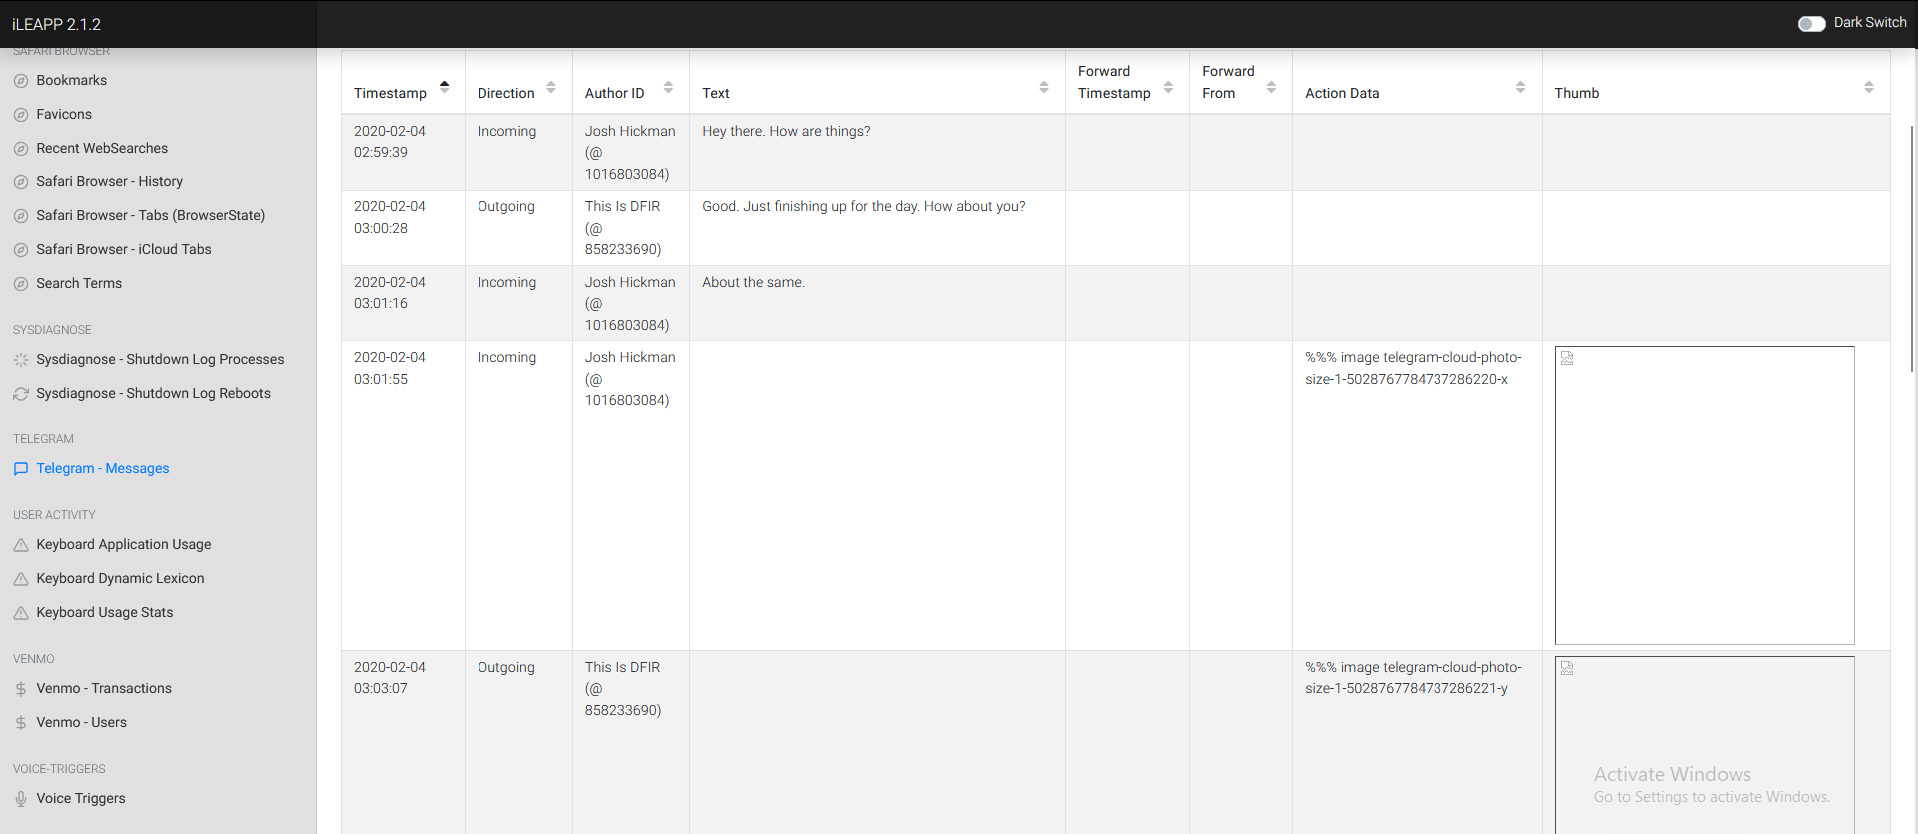The image size is (1918, 834).
Task: Open Keyboard Application Usage report
Action: pos(124,544)
